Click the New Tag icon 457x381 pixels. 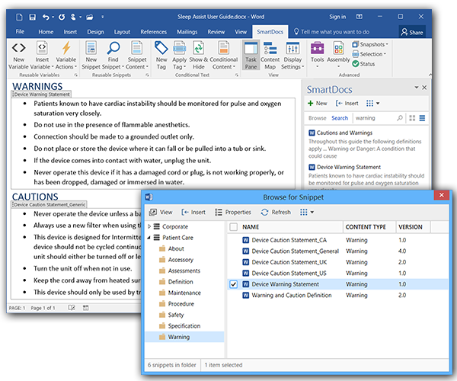tap(161, 47)
